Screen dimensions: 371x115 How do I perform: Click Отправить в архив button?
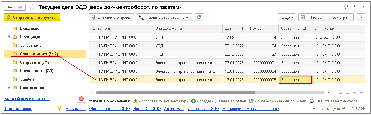click(111, 17)
